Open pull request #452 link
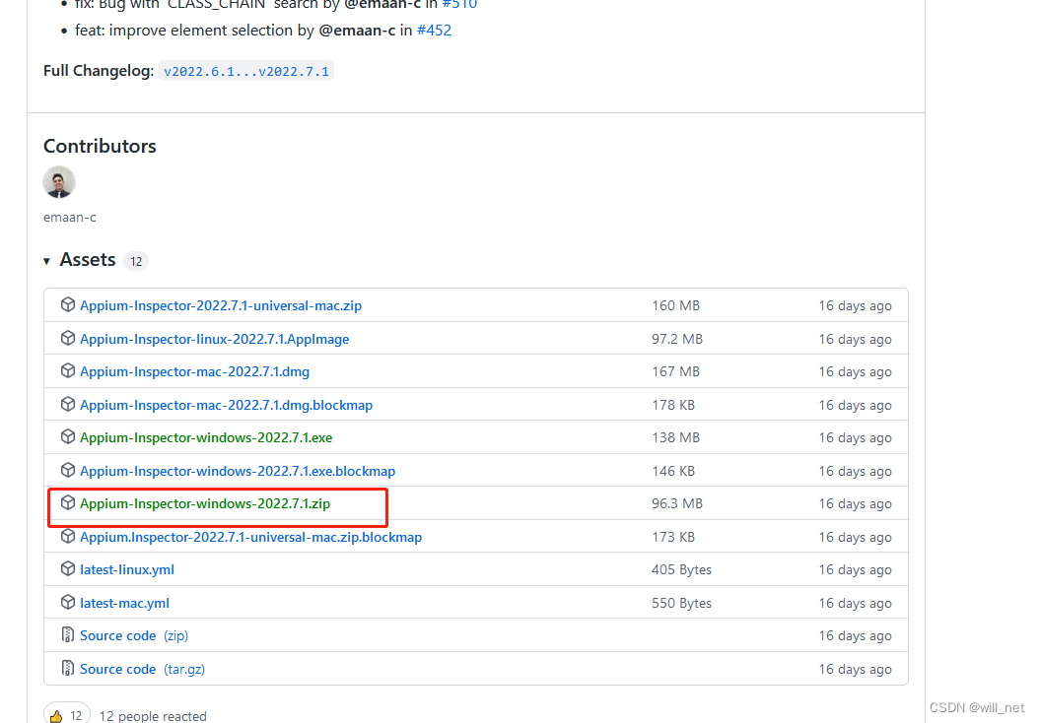Viewport: 1040px width, 723px height. (434, 31)
